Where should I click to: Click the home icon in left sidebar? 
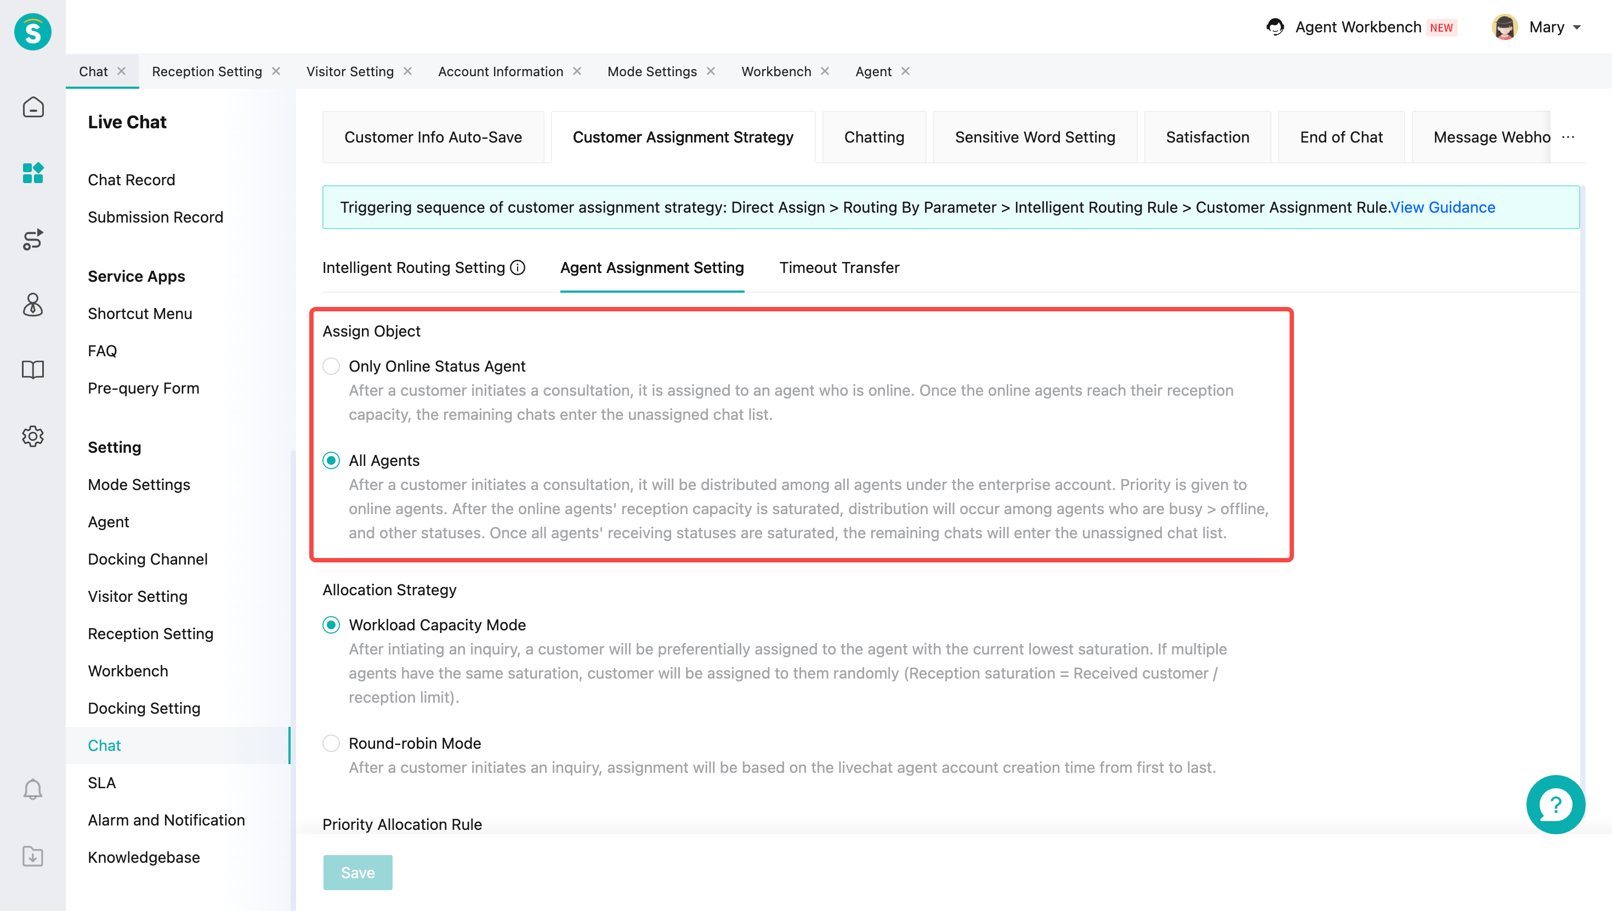[32, 107]
